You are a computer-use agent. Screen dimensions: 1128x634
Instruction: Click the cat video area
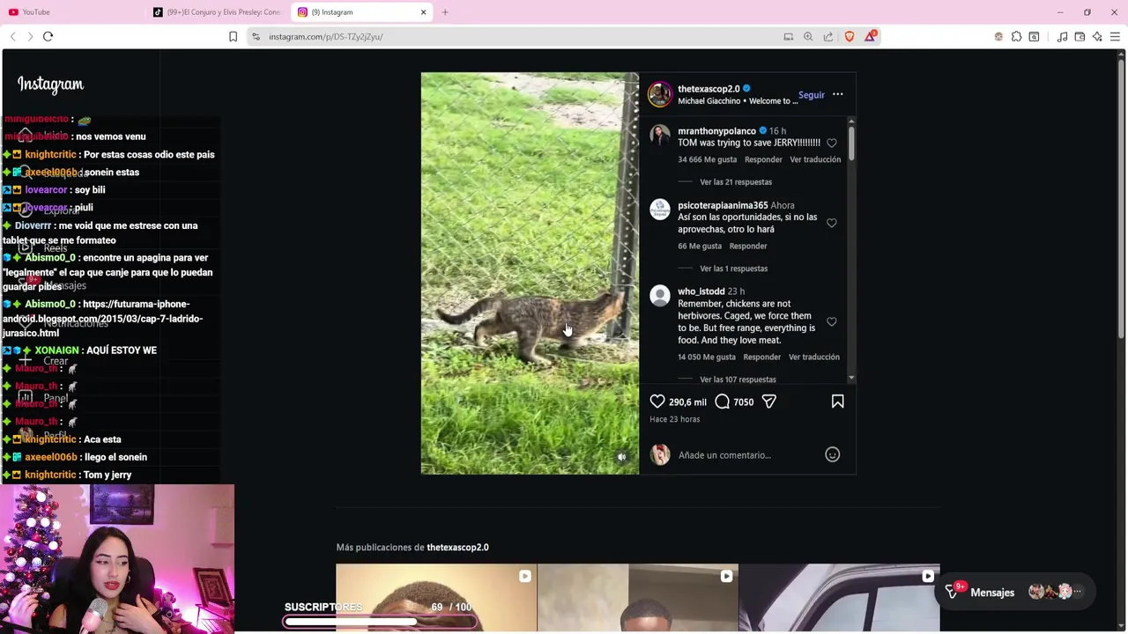pyautogui.click(x=530, y=273)
